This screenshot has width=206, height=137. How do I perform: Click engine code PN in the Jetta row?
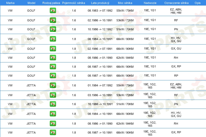click(x=176, y=104)
